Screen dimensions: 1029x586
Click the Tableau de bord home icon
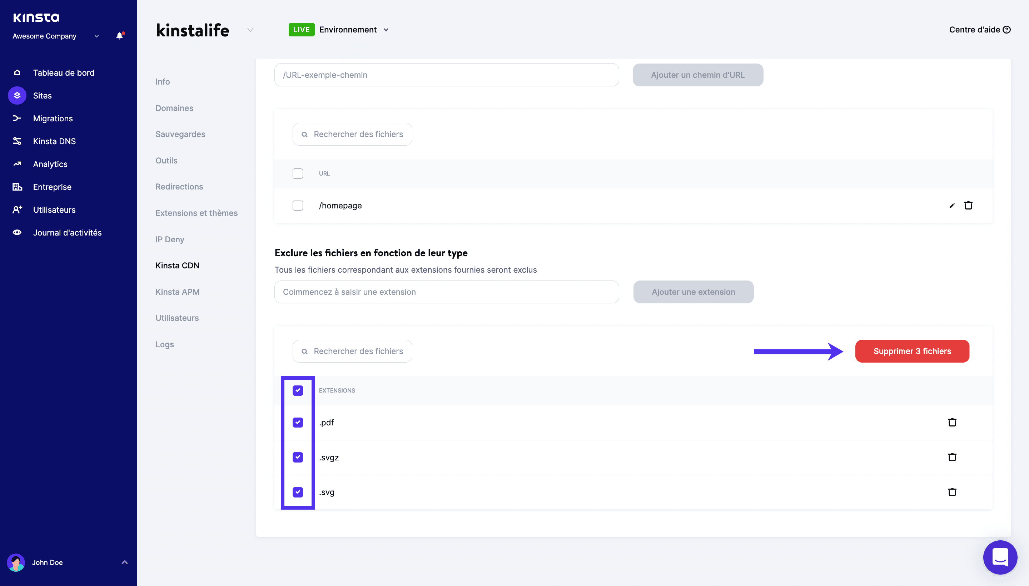click(17, 73)
